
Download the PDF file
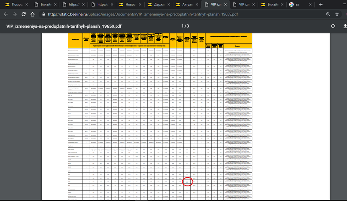[x=344, y=26]
